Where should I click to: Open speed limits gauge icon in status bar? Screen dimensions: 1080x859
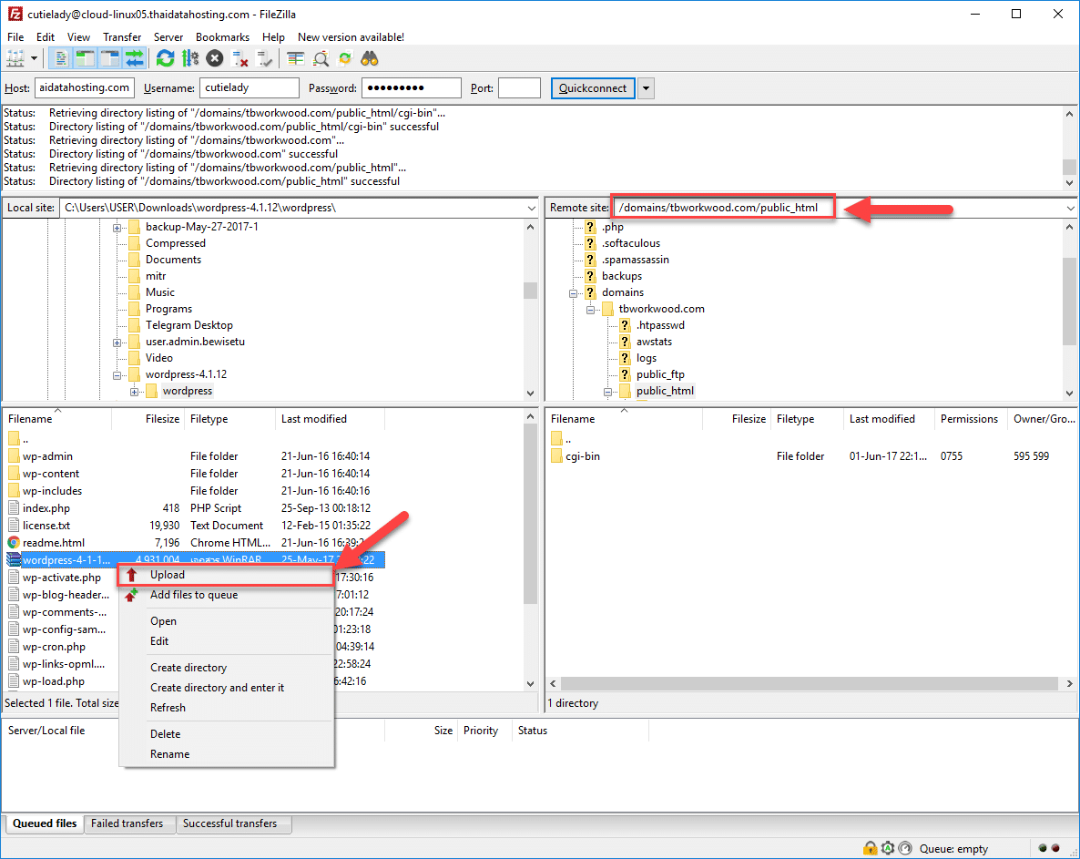click(906, 848)
